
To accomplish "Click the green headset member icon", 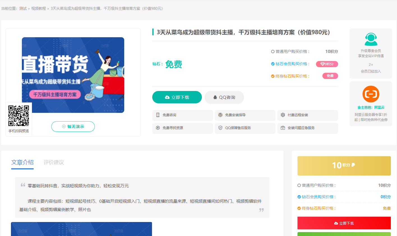I will (371, 39).
